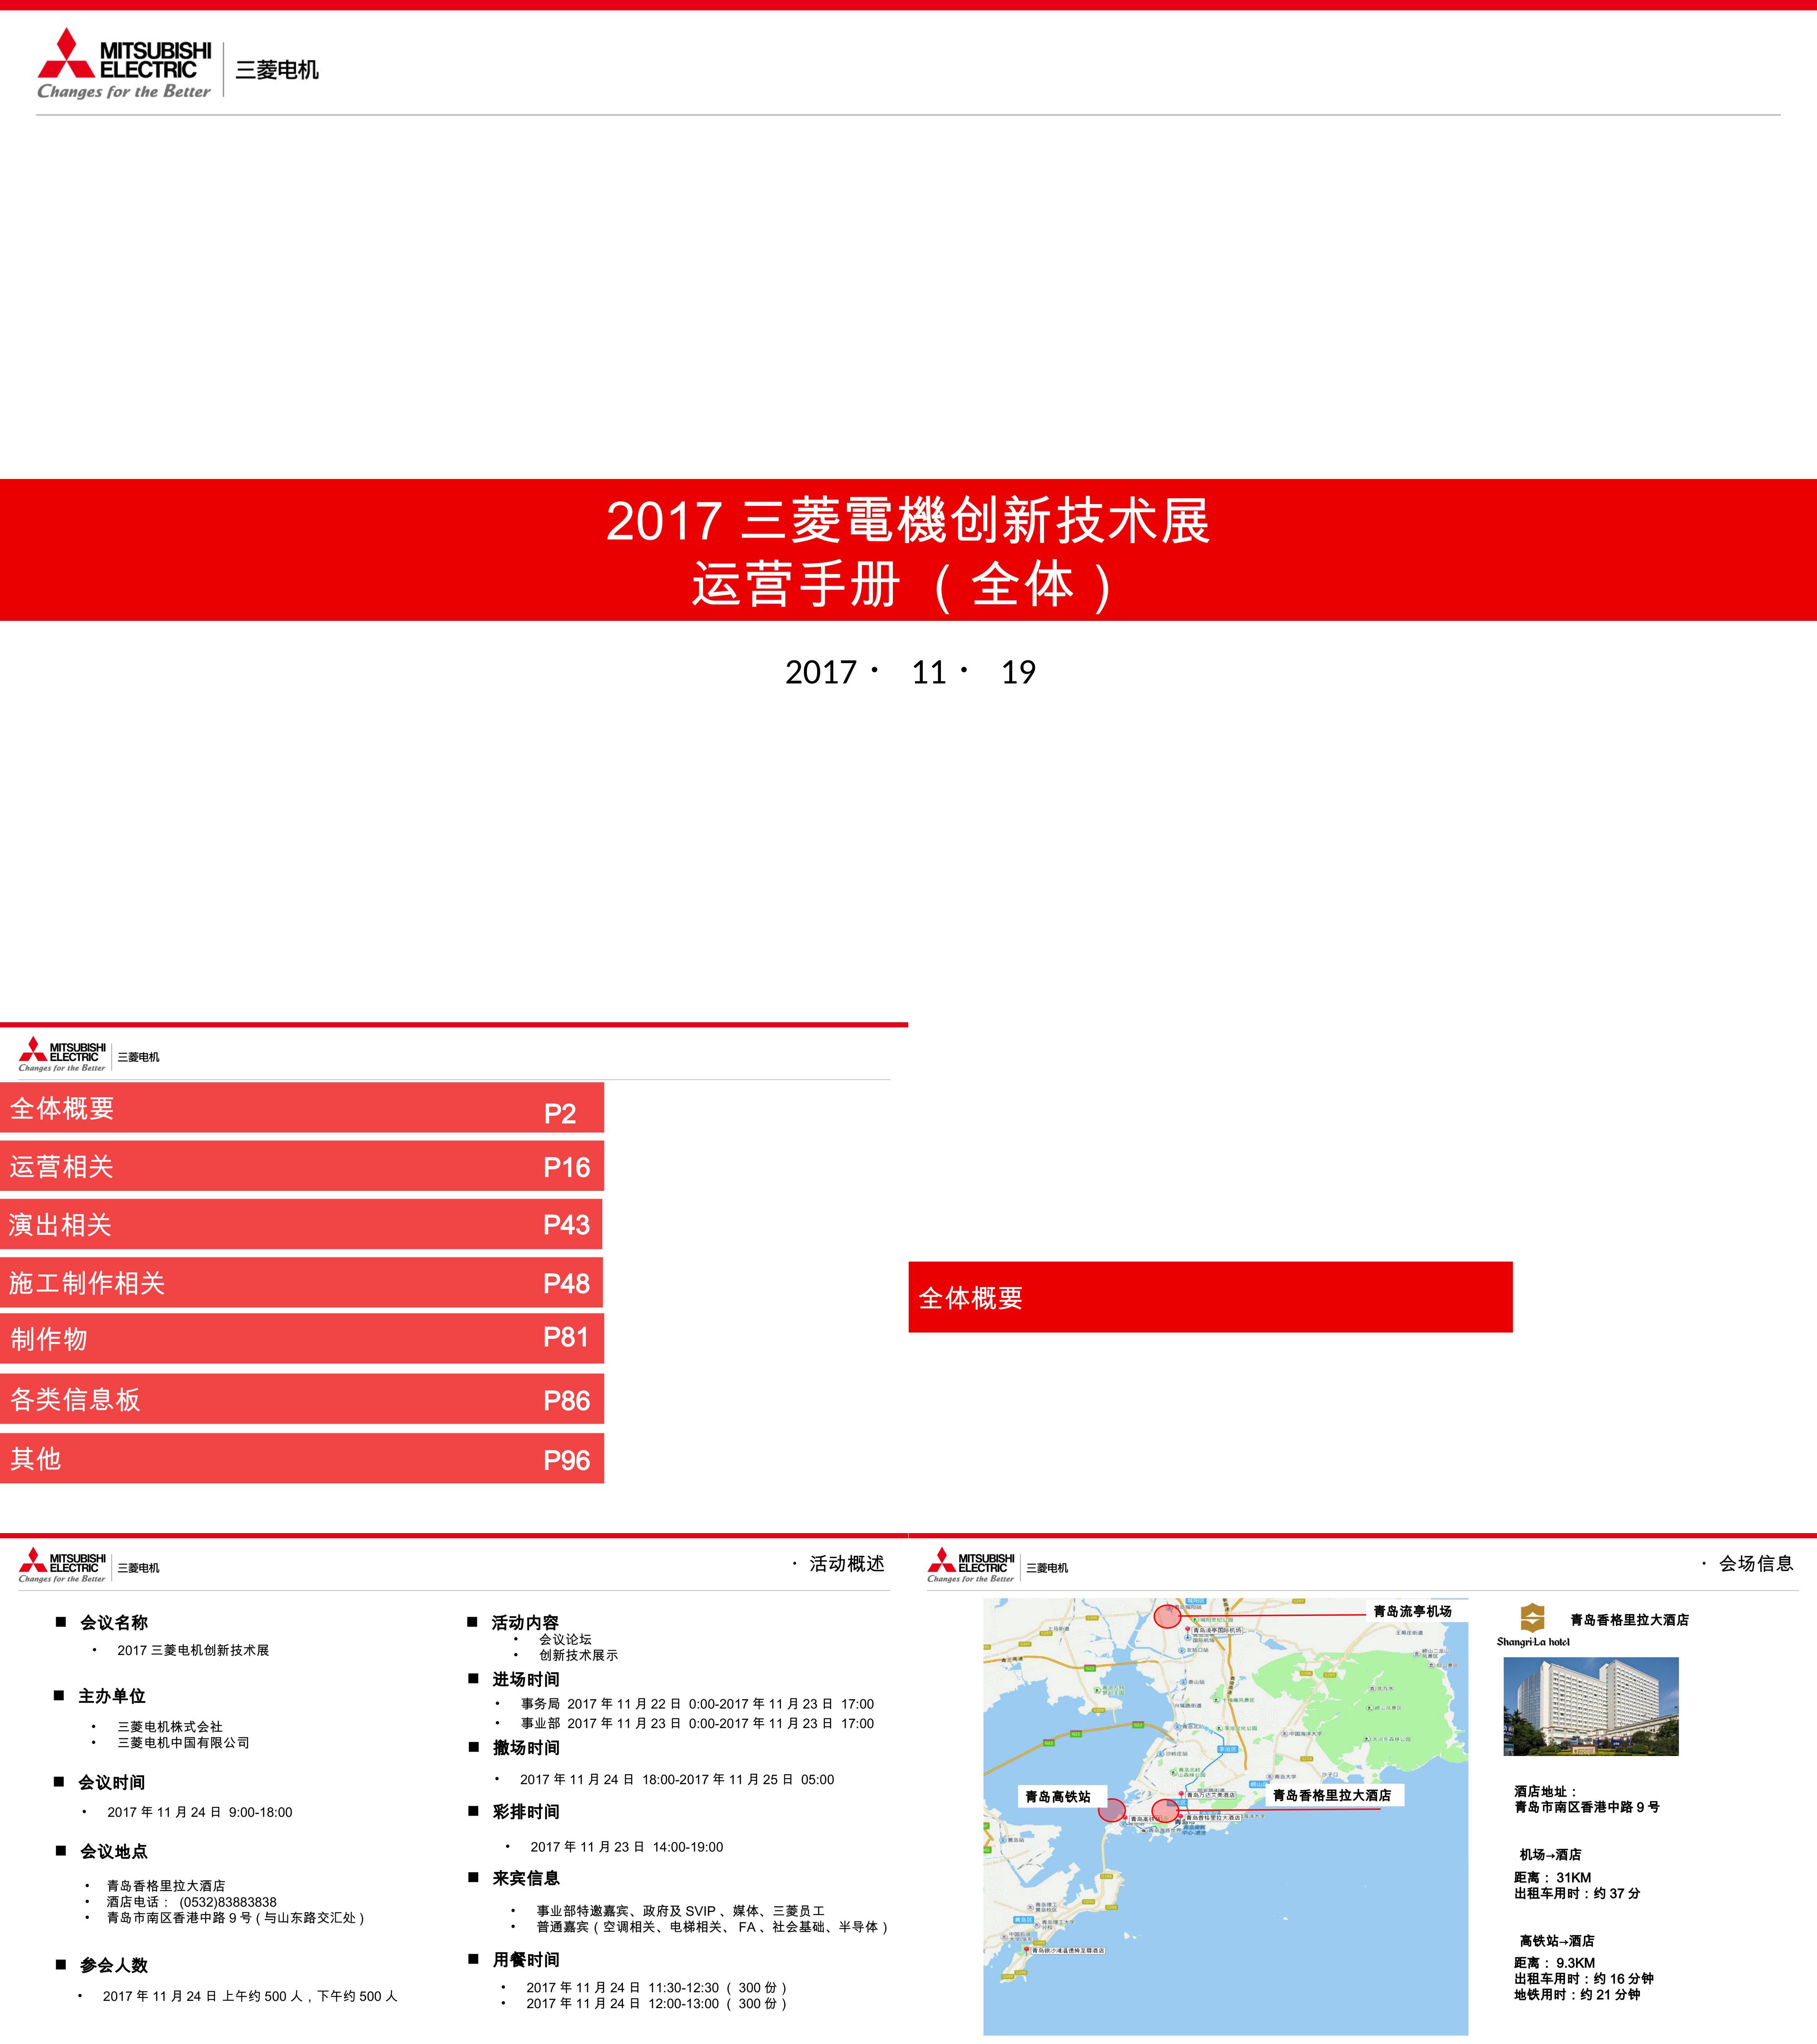Select the date '2017·11·19' on the title slide
The image size is (1817, 2044).
point(910,672)
